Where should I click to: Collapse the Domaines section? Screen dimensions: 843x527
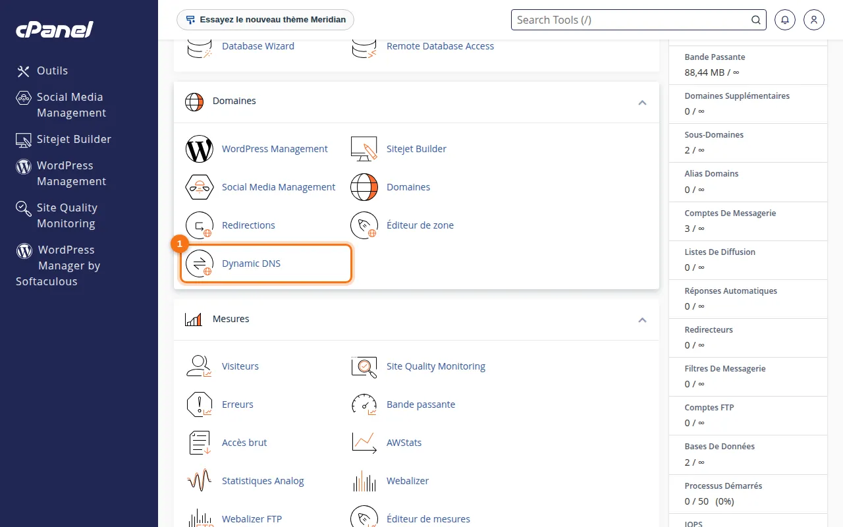[x=642, y=102]
